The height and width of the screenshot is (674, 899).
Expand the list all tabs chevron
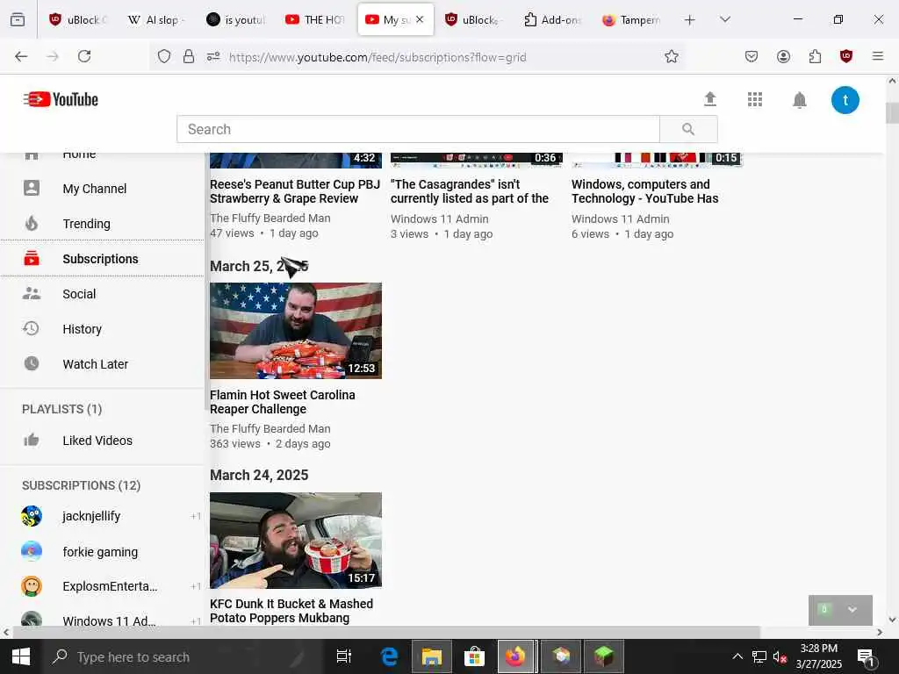pyautogui.click(x=724, y=19)
